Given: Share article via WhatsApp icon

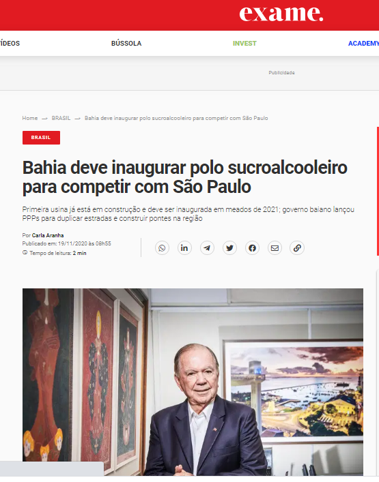Looking at the screenshot, I should tap(162, 248).
